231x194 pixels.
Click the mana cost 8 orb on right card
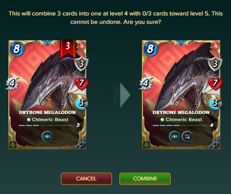150,49
